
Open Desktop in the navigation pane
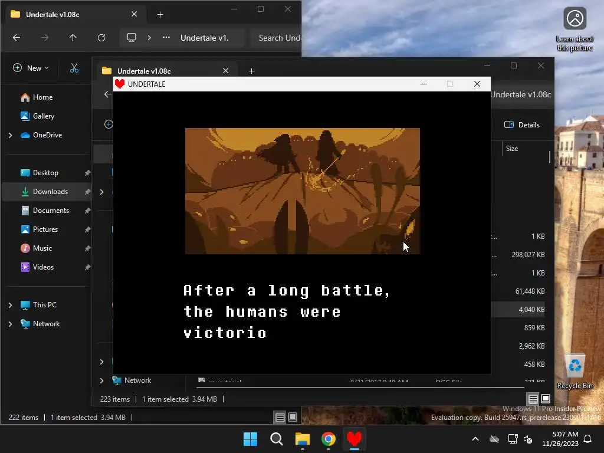(46, 173)
